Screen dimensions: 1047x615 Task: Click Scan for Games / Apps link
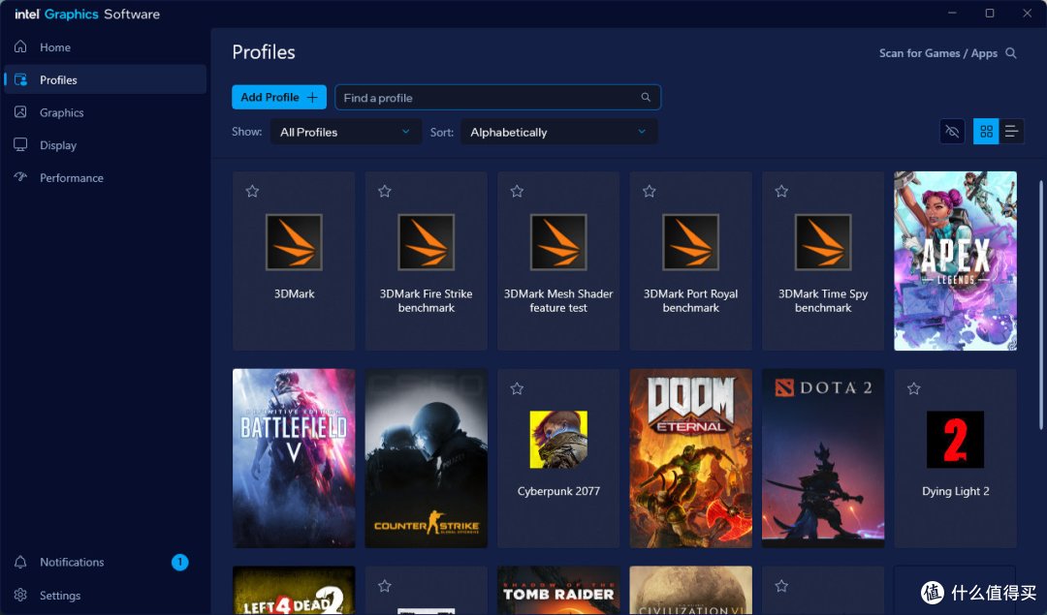937,52
